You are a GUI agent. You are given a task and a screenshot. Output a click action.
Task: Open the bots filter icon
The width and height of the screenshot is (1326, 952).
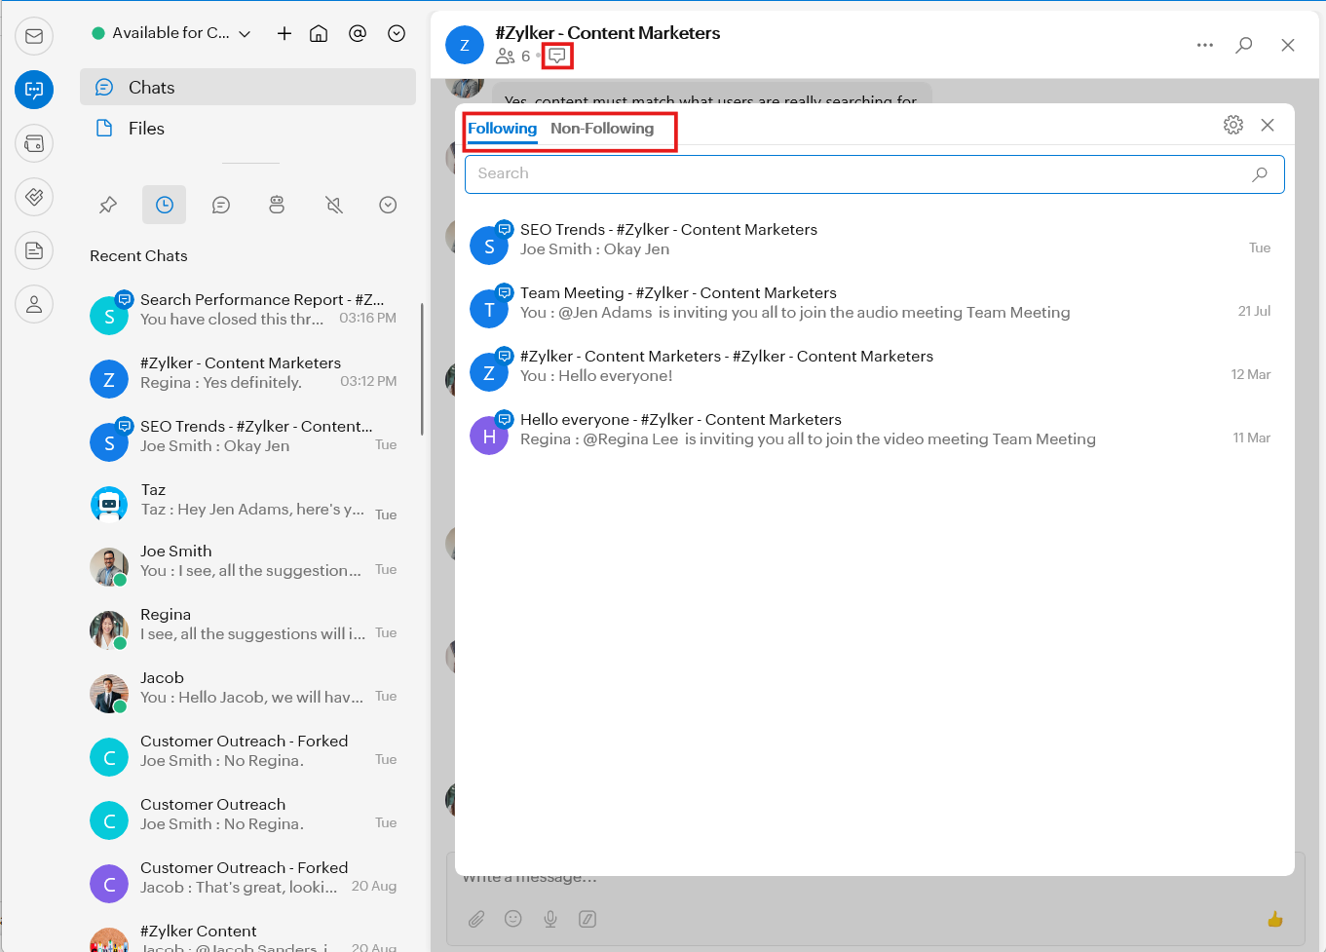tap(277, 205)
